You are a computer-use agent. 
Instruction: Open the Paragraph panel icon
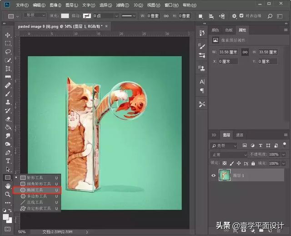[x=202, y=91]
